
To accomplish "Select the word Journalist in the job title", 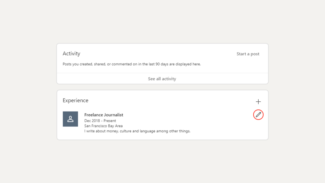I will click(114, 115).
